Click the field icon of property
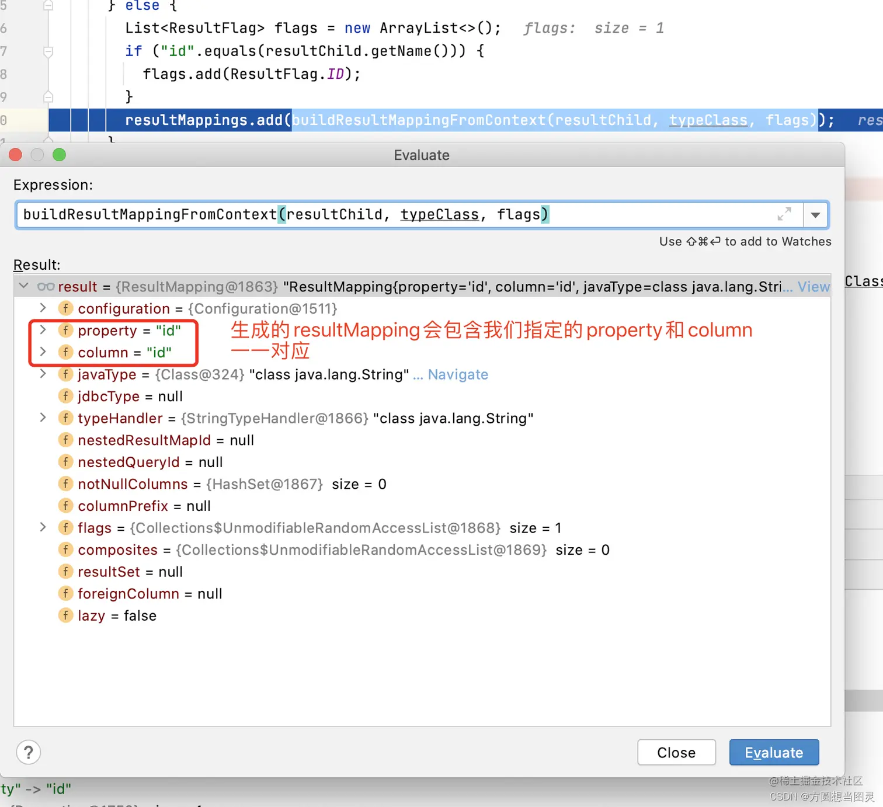 tap(65, 331)
